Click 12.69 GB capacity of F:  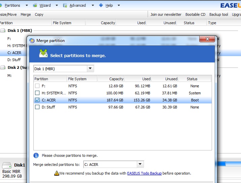tap(116, 86)
